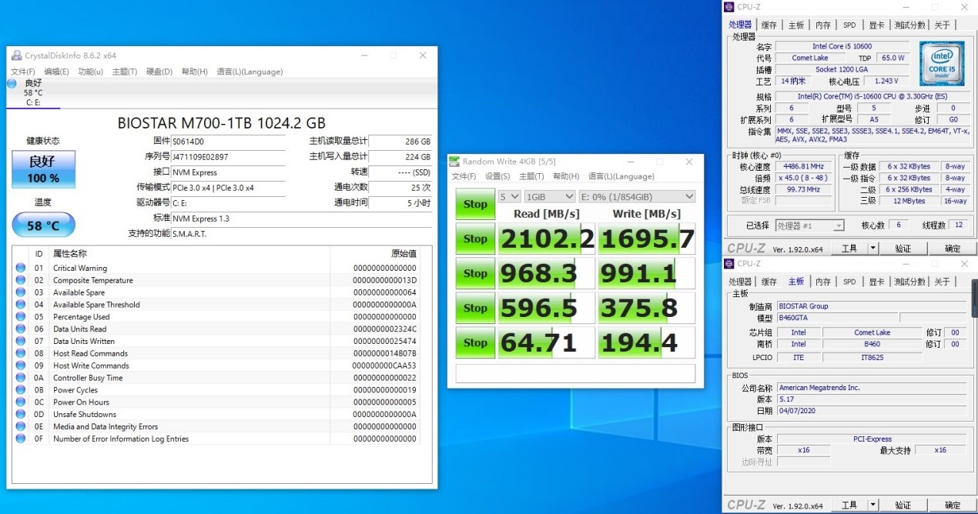Image resolution: width=978 pixels, height=514 pixels.
Task: Click the BIOSTAR M700-1TB 1024.2 GB heading
Action: pyautogui.click(x=222, y=123)
